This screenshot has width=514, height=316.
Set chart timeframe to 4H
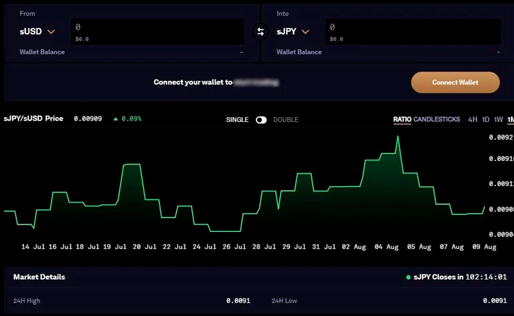click(x=472, y=119)
